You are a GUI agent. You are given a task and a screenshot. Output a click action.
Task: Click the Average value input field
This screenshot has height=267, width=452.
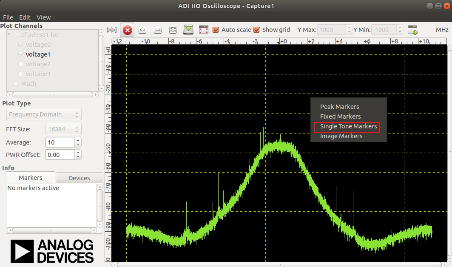[x=60, y=142]
